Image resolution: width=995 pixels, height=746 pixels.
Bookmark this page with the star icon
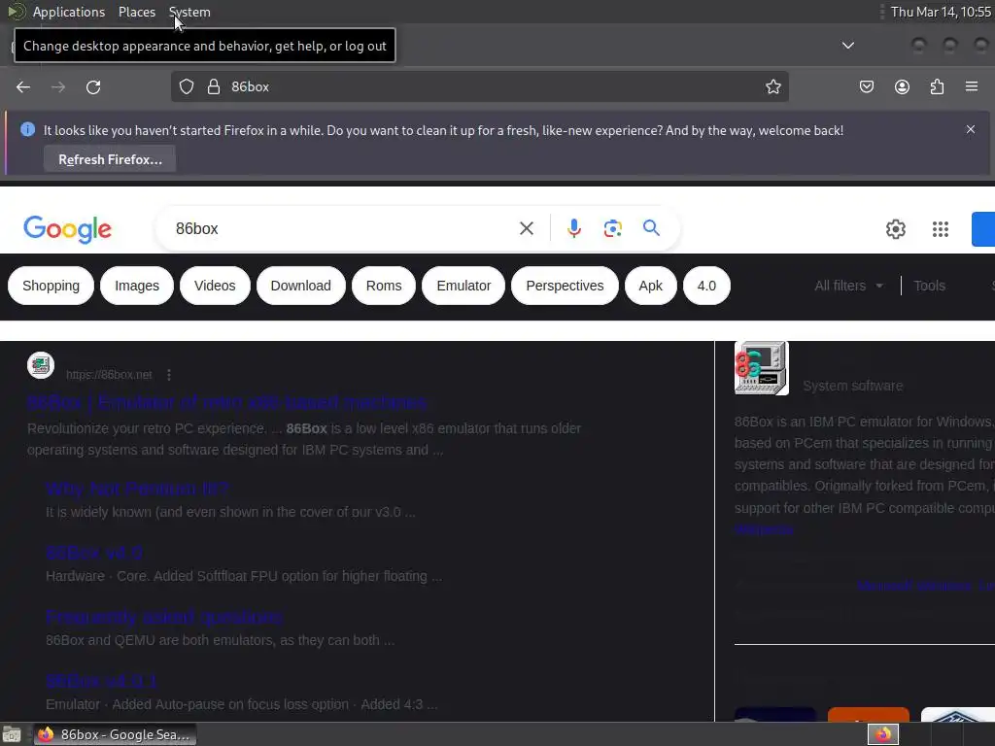click(772, 86)
